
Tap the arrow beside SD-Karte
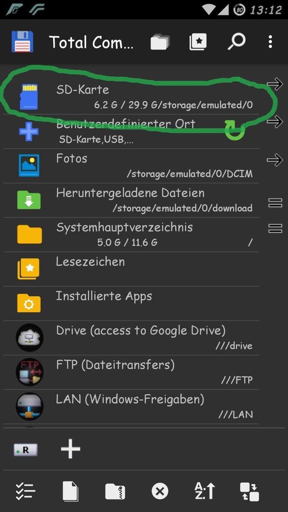[275, 84]
